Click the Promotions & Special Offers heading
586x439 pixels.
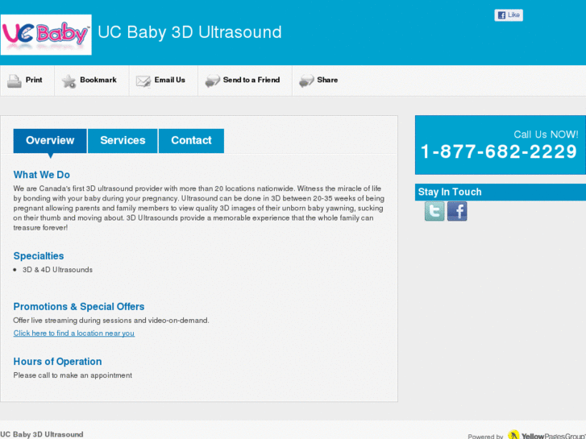pos(79,307)
